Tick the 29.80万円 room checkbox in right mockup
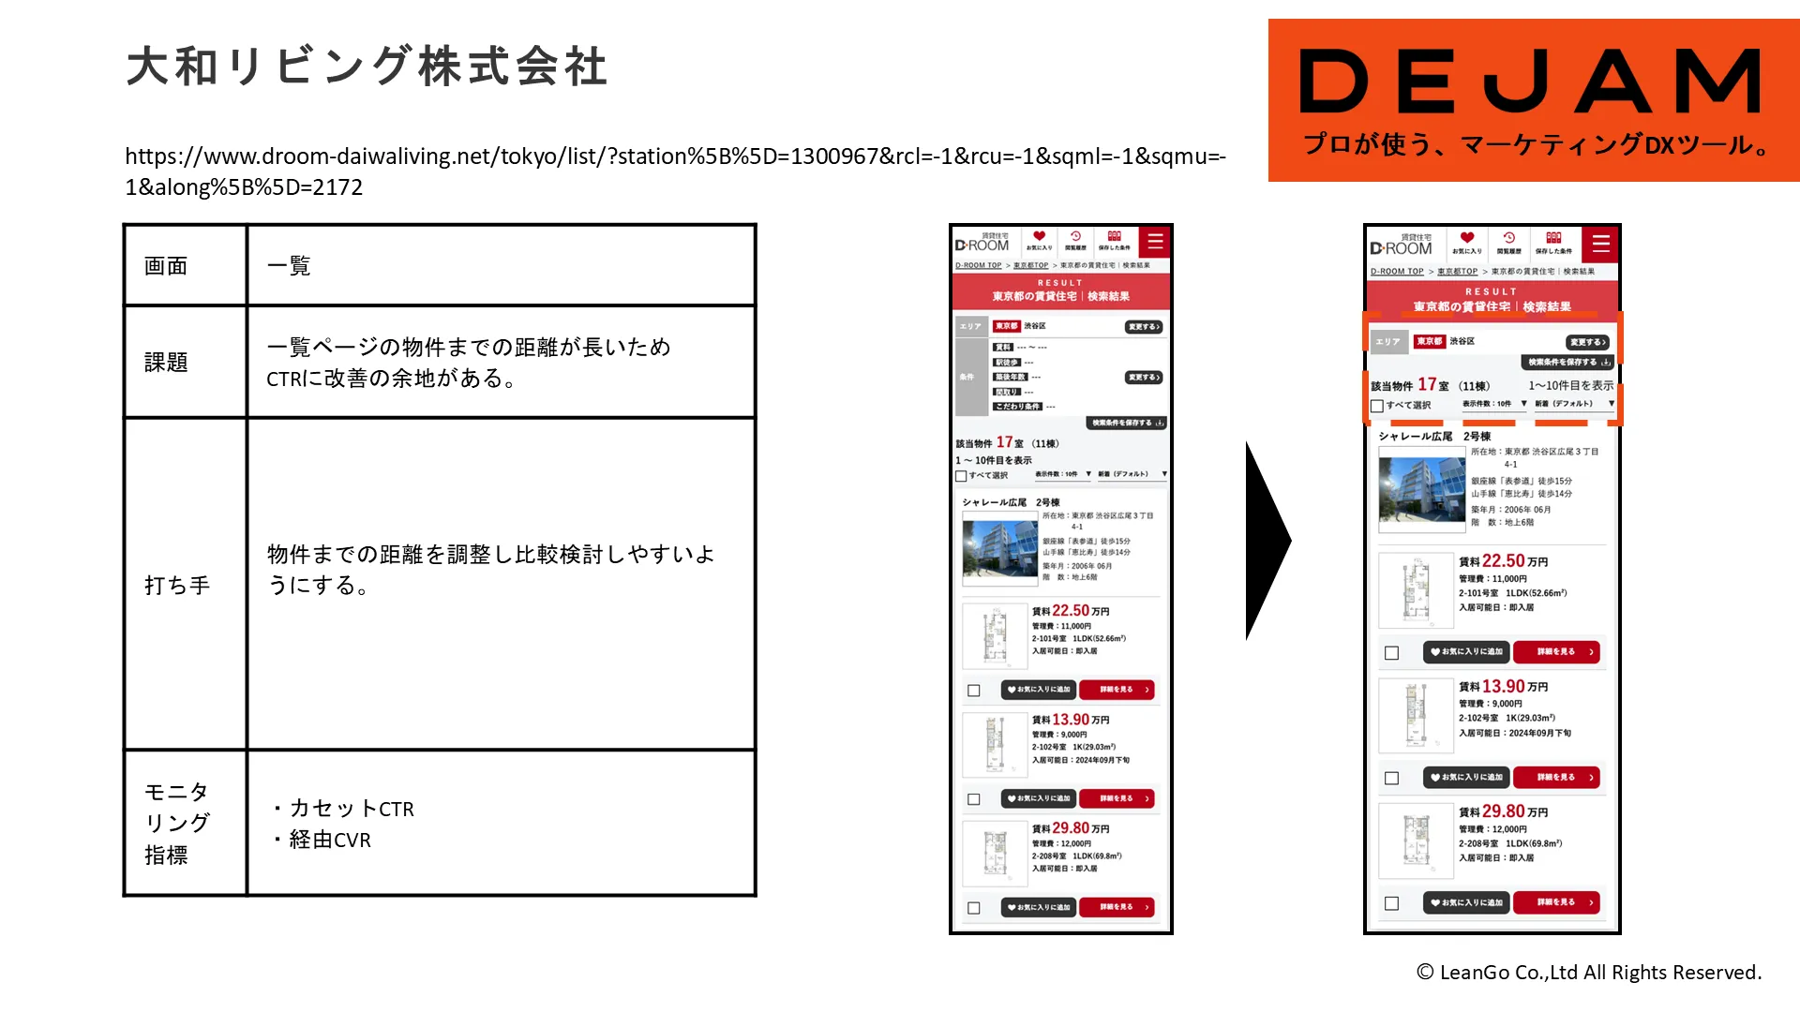The image size is (1800, 1012). point(1391,904)
